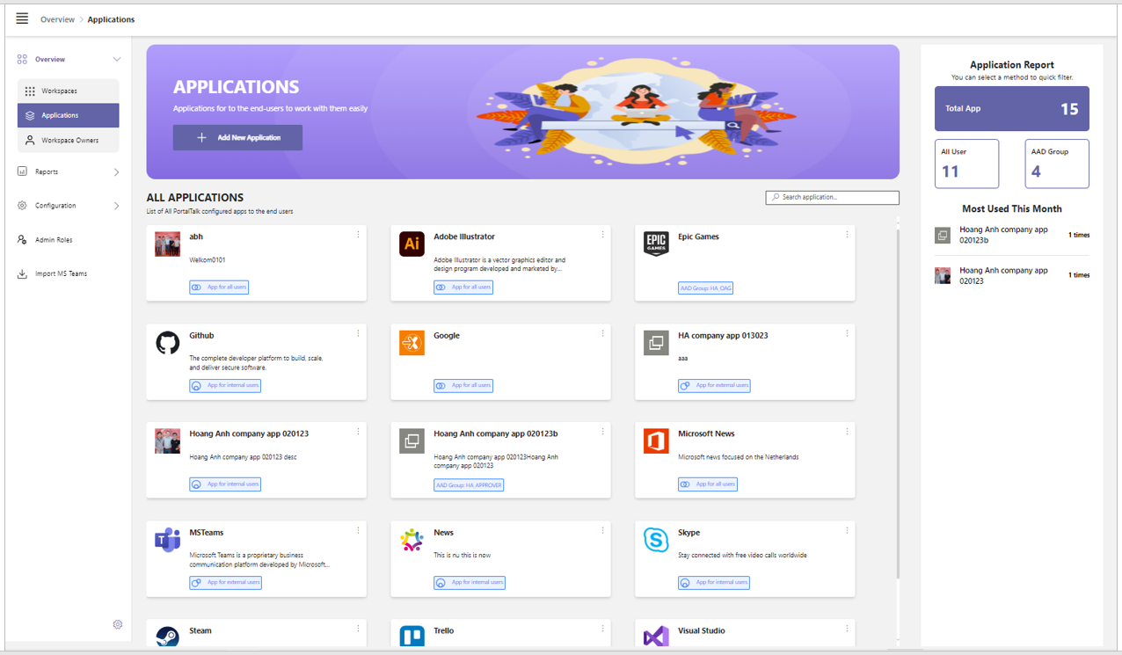
Task: Click the abh app photo thumbnail
Action: [x=167, y=244]
